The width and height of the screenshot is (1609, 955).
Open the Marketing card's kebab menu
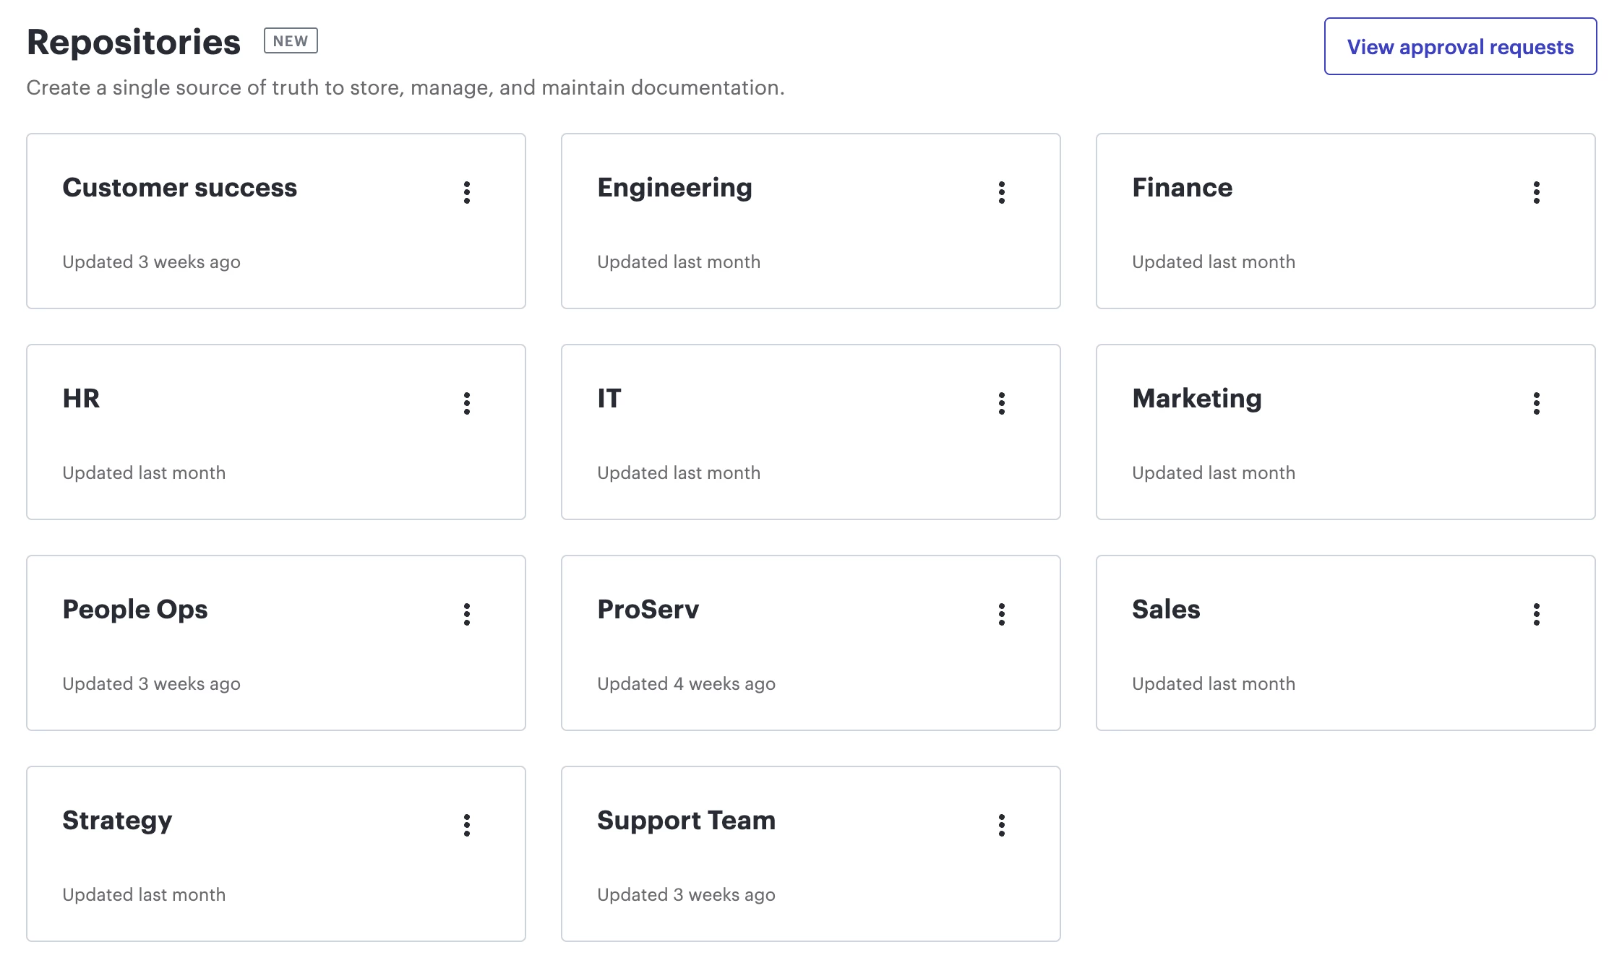[x=1537, y=403]
